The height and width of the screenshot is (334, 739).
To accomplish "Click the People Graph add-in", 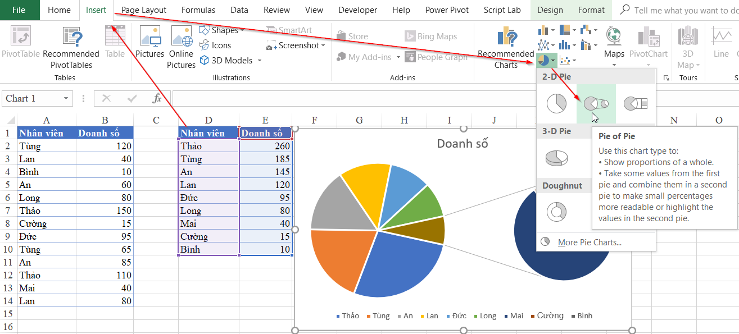I will click(x=436, y=57).
